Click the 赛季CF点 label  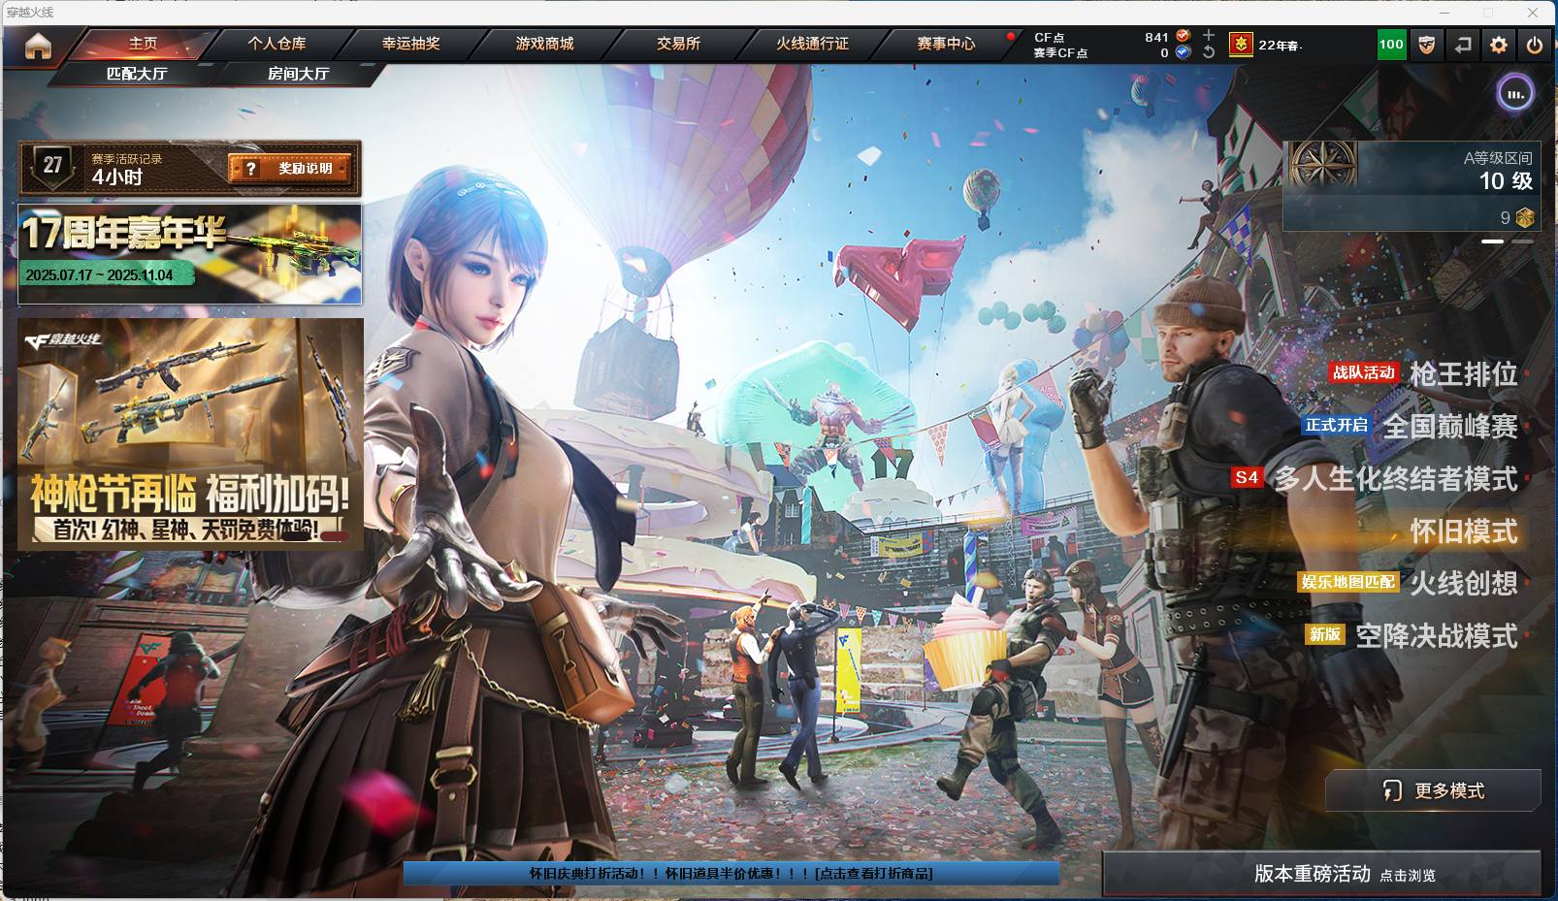tap(1060, 53)
